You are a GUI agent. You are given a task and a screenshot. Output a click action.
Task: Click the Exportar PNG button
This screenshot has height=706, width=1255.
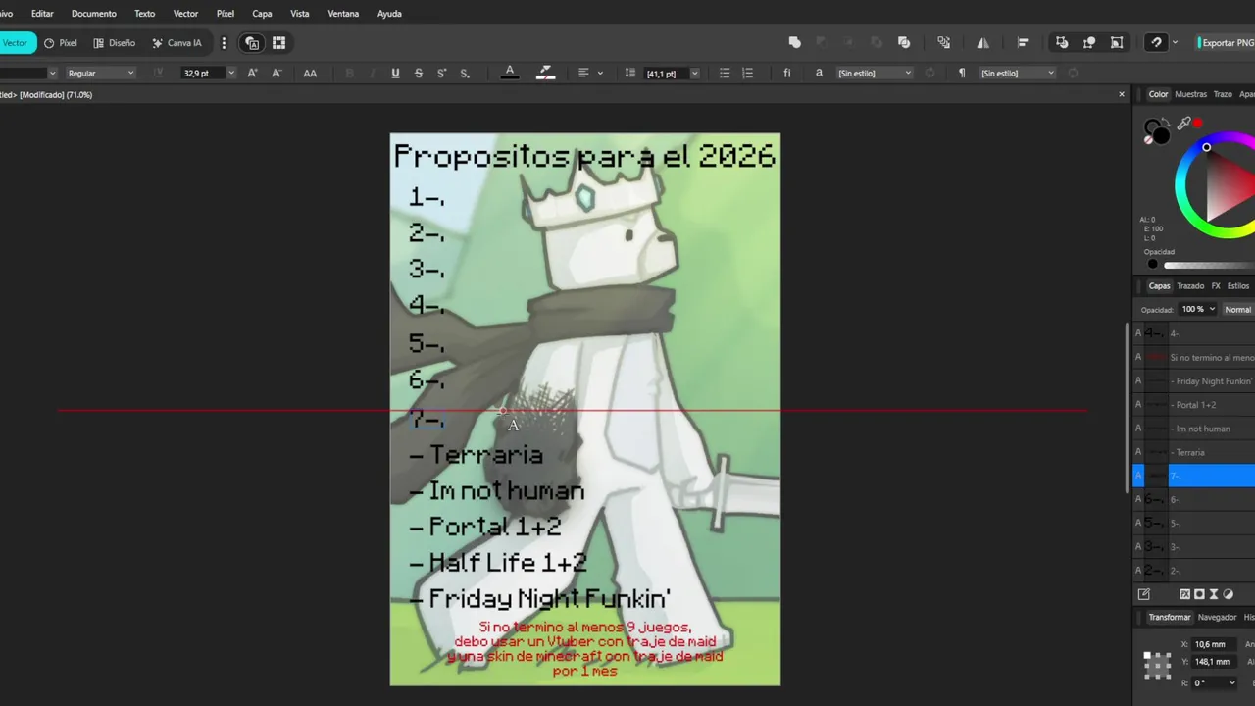click(x=1226, y=43)
